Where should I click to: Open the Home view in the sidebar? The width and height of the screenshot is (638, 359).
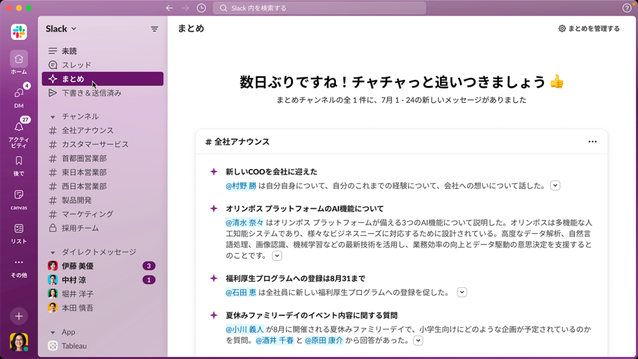pos(19,59)
